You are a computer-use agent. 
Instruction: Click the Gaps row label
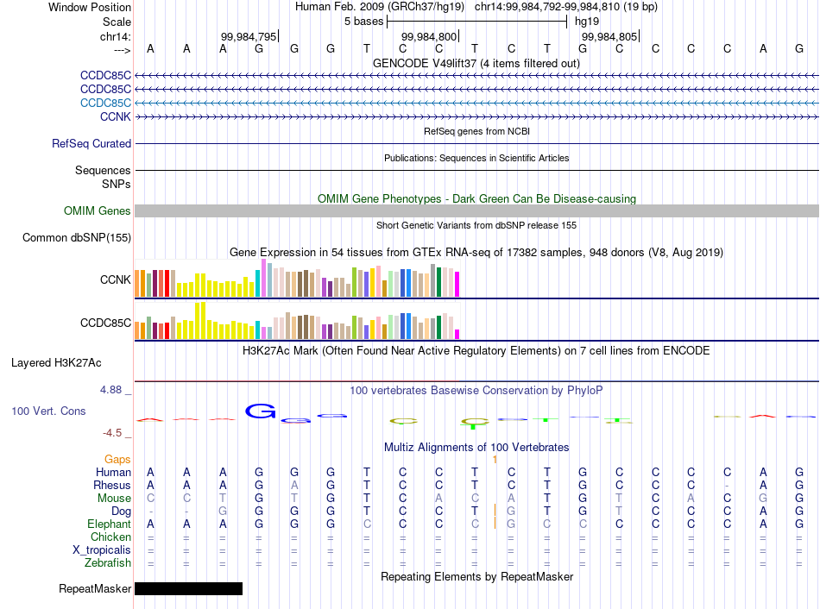coord(117,460)
